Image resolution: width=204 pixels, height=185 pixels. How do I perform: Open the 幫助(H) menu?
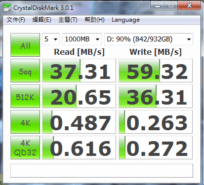[x=94, y=20]
